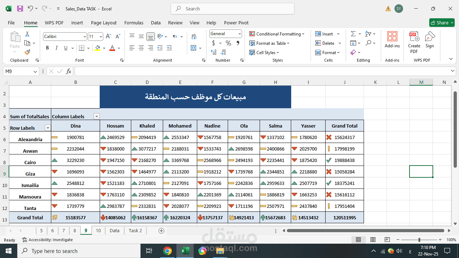Viewport: 459px width, 258px height.
Task: Click the Format as Table icon
Action: (252, 43)
